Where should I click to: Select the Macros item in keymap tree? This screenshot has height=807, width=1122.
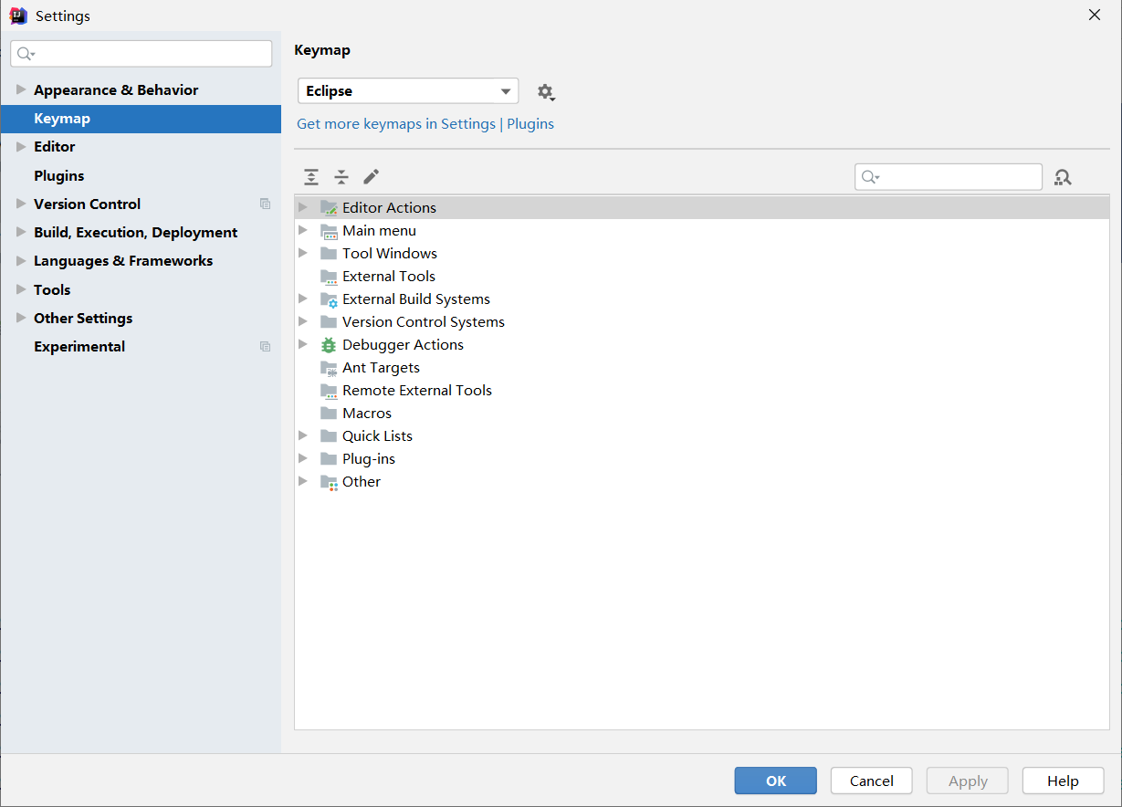coord(366,414)
